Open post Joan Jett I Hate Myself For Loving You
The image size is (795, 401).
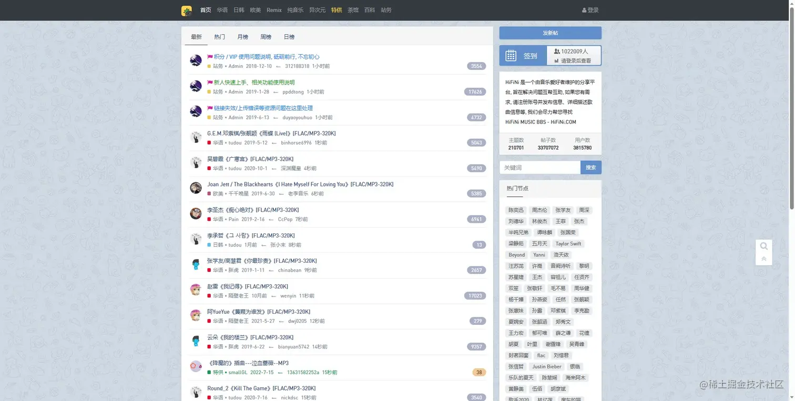300,184
